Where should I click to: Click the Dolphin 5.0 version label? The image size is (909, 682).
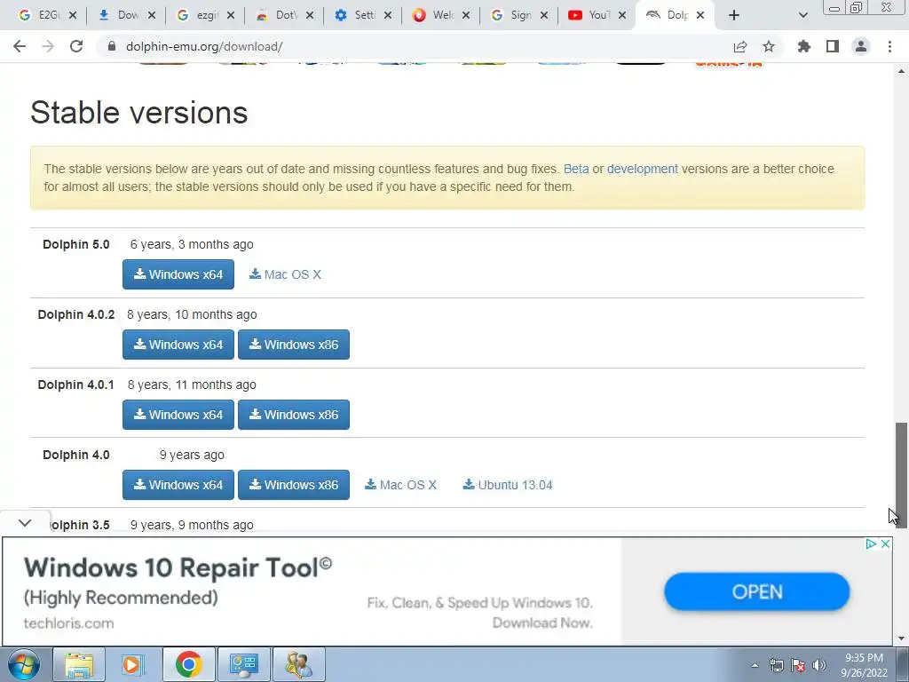pos(76,244)
